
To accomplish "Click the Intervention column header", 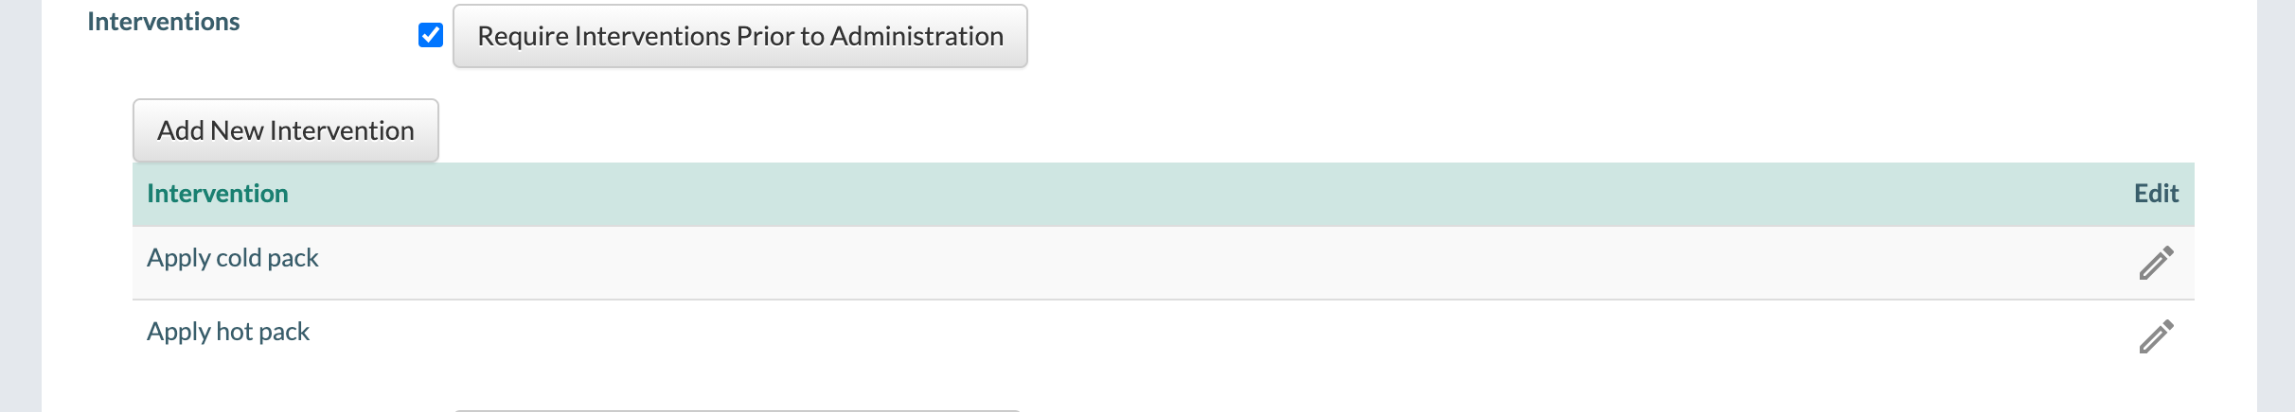I will [218, 194].
